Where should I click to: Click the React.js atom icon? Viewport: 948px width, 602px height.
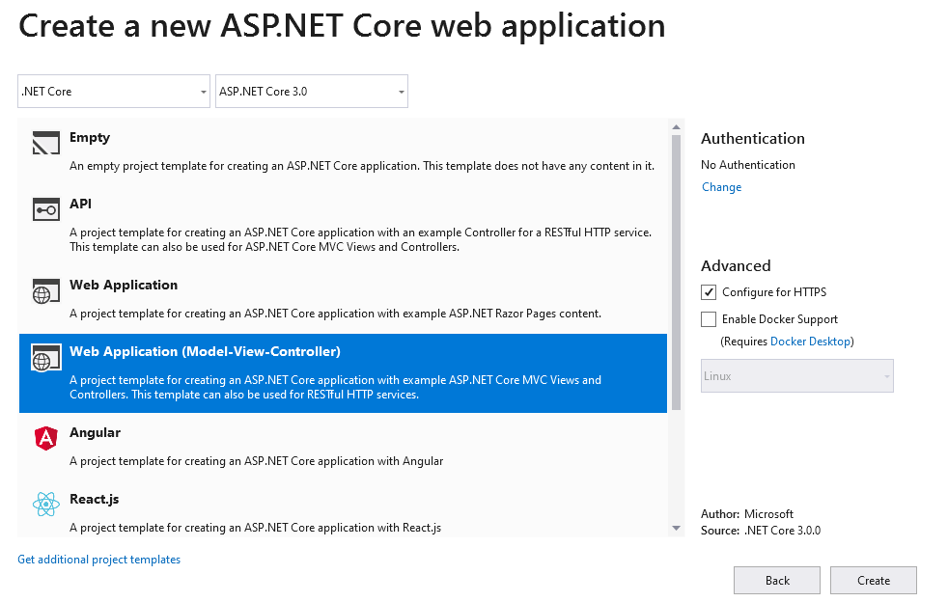click(46, 505)
